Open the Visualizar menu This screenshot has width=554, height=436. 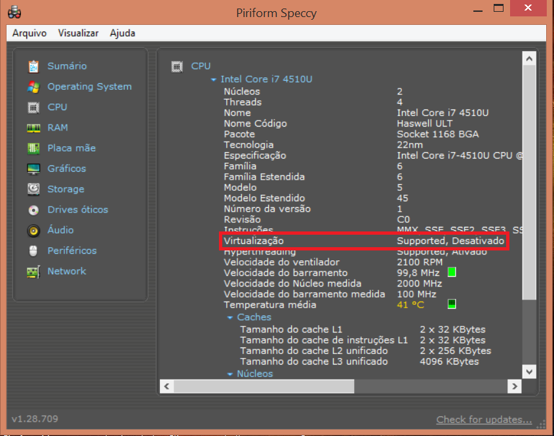tap(78, 33)
